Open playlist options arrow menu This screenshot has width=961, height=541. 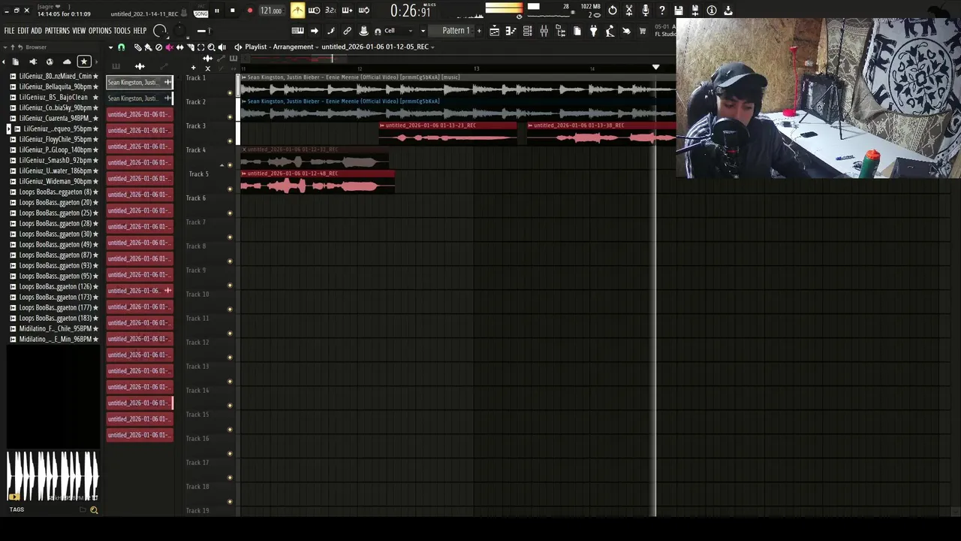(110, 47)
